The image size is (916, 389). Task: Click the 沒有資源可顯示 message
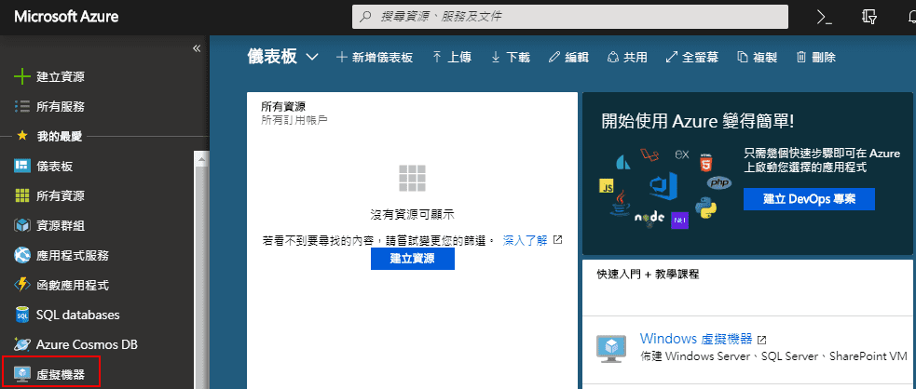(x=413, y=215)
